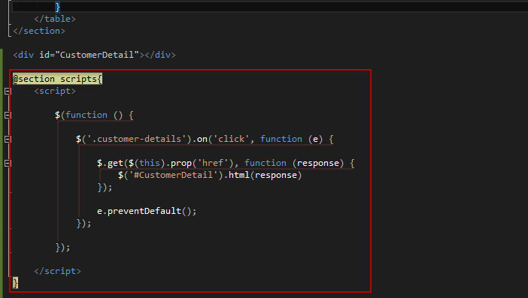Screen dimensions: 528x298
Task: Click the 'click' event string
Action: 231,139
